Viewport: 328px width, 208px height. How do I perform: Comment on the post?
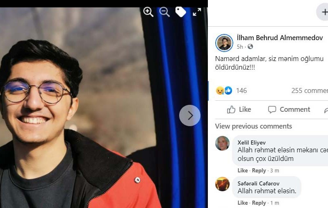289,109
